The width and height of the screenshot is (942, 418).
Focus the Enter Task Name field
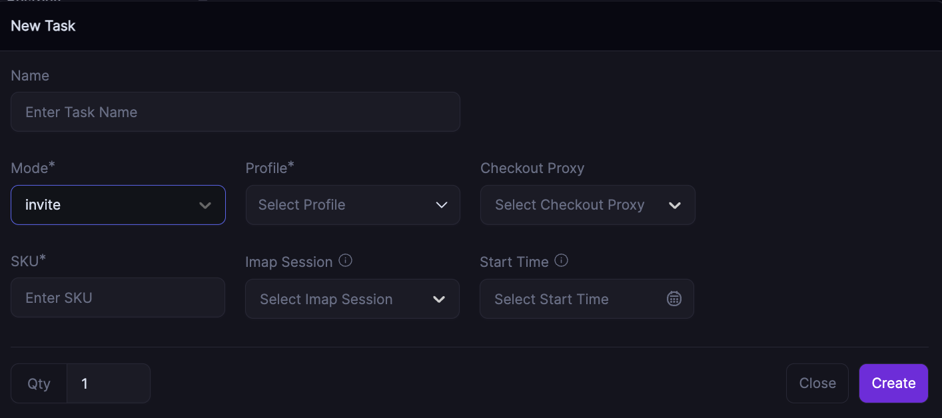pyautogui.click(x=235, y=112)
